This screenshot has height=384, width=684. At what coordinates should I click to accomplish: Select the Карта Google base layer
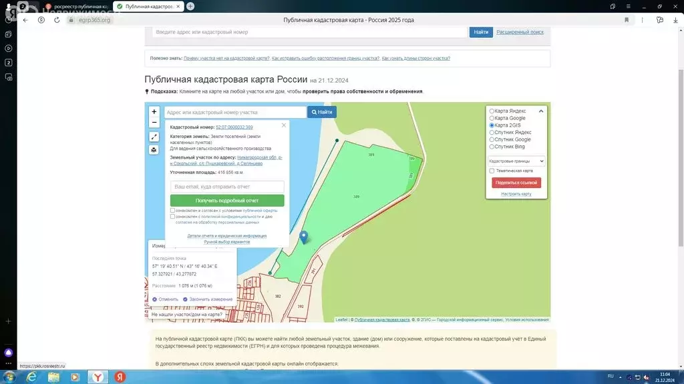pos(492,118)
